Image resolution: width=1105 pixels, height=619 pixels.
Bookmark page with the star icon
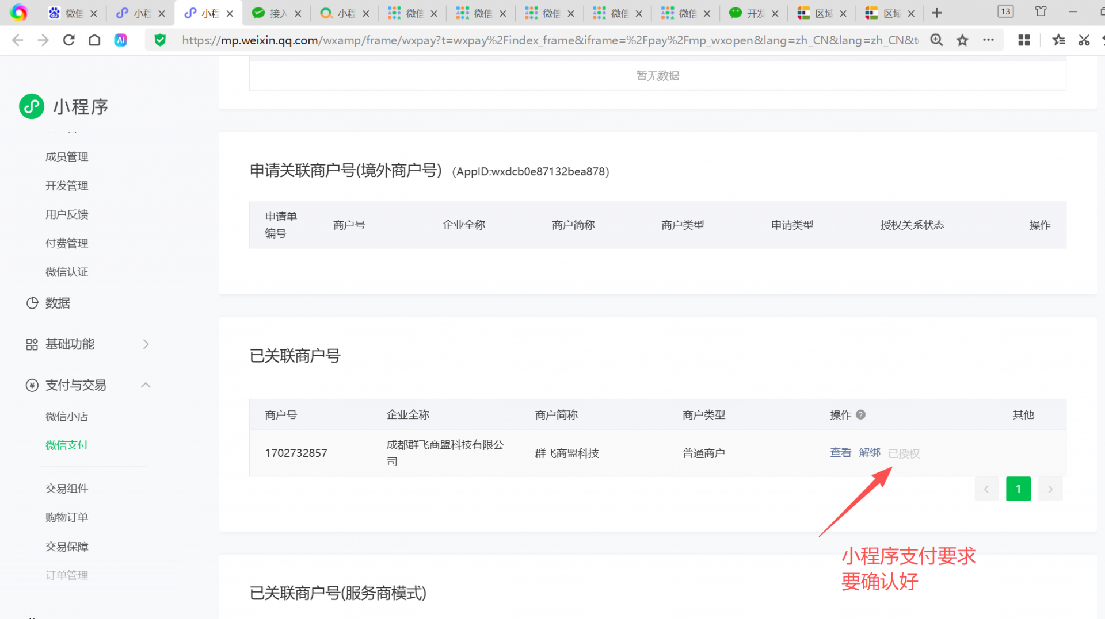pyautogui.click(x=962, y=40)
